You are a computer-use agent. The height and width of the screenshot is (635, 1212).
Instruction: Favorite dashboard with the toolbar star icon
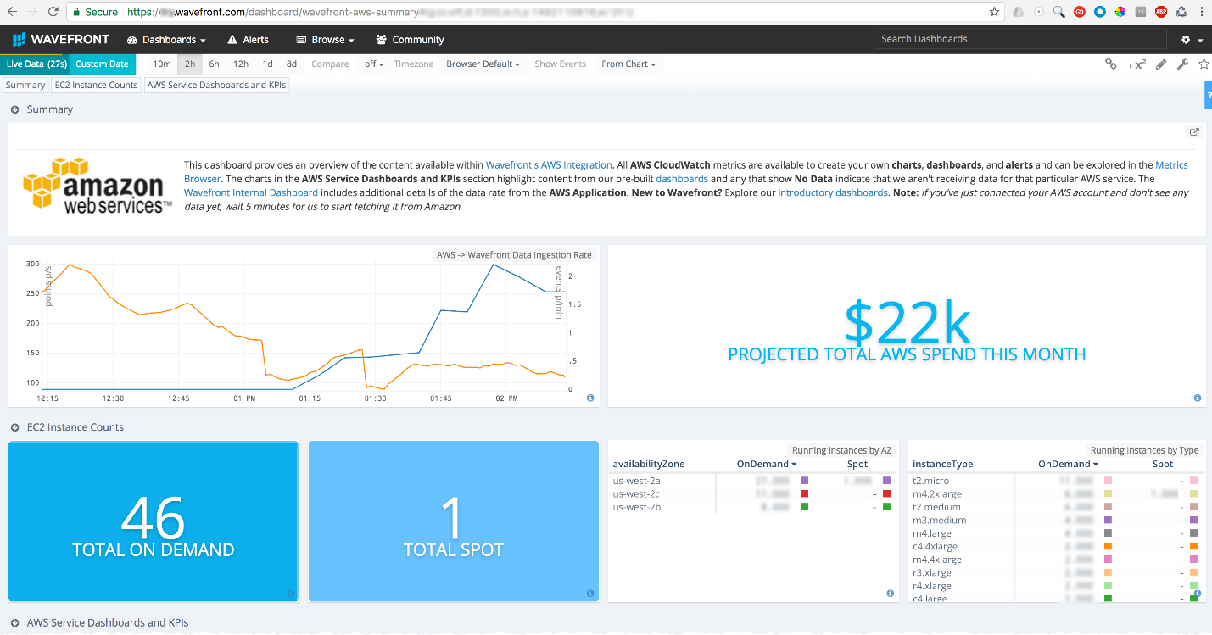point(1204,64)
